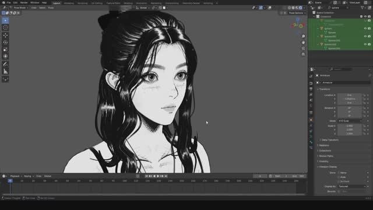The height and width of the screenshot is (210, 373).
Task: Jump to timeline end frame
Action: point(166,176)
